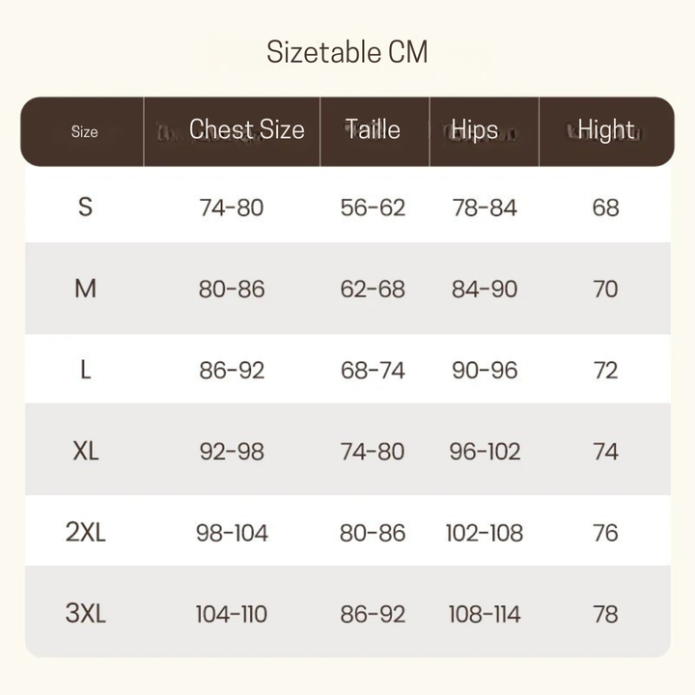Click height value 74
Screen dimensions: 695x695
pos(605,451)
